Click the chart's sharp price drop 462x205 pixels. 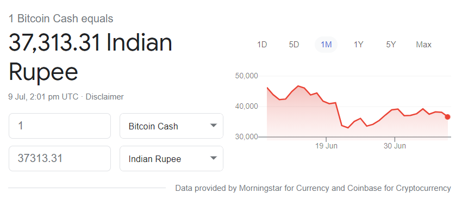click(339, 114)
